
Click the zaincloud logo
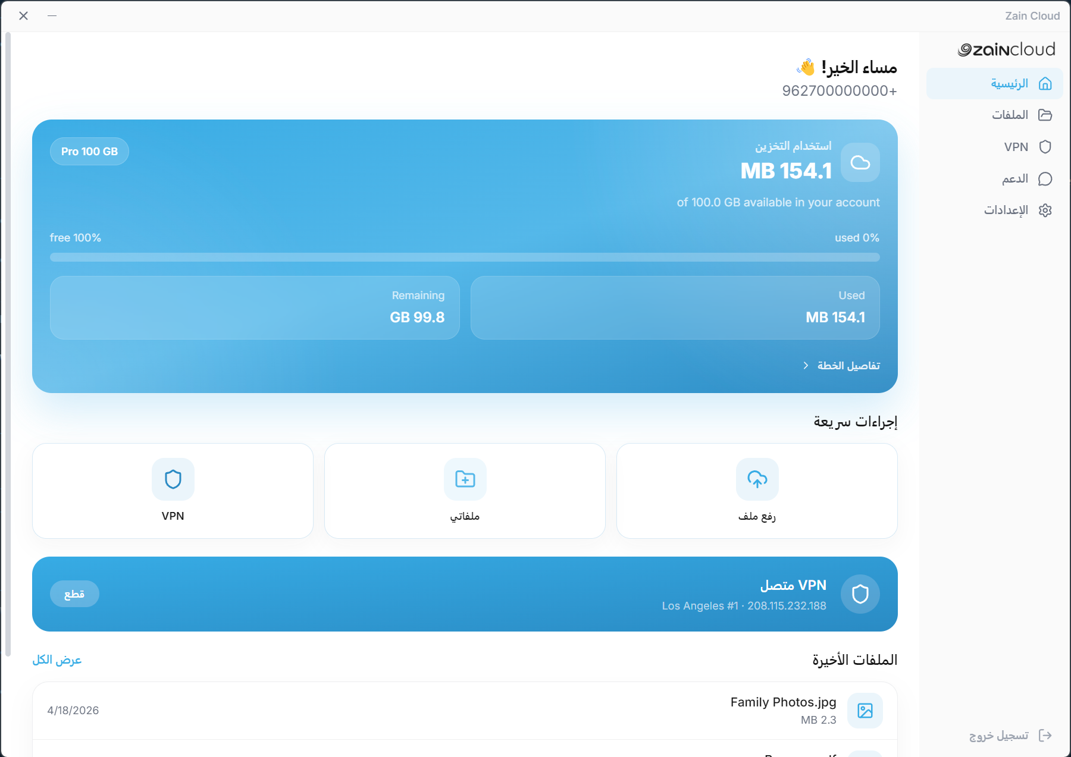pos(1006,49)
